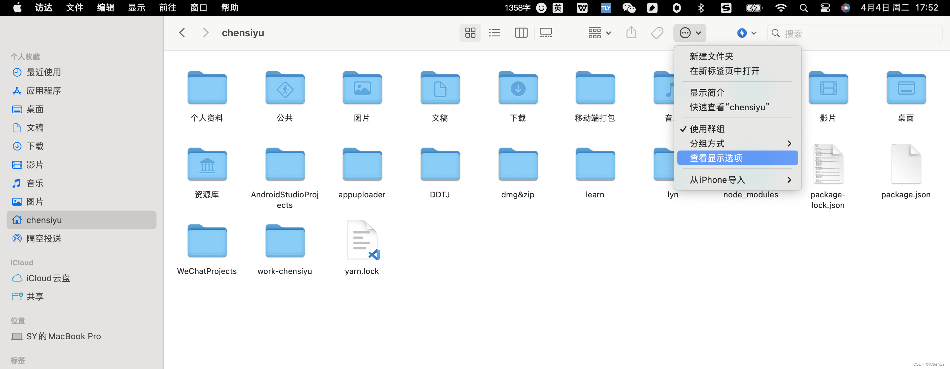Open Spotlight search in menu bar
Image resolution: width=950 pixels, height=369 pixels.
tap(803, 8)
